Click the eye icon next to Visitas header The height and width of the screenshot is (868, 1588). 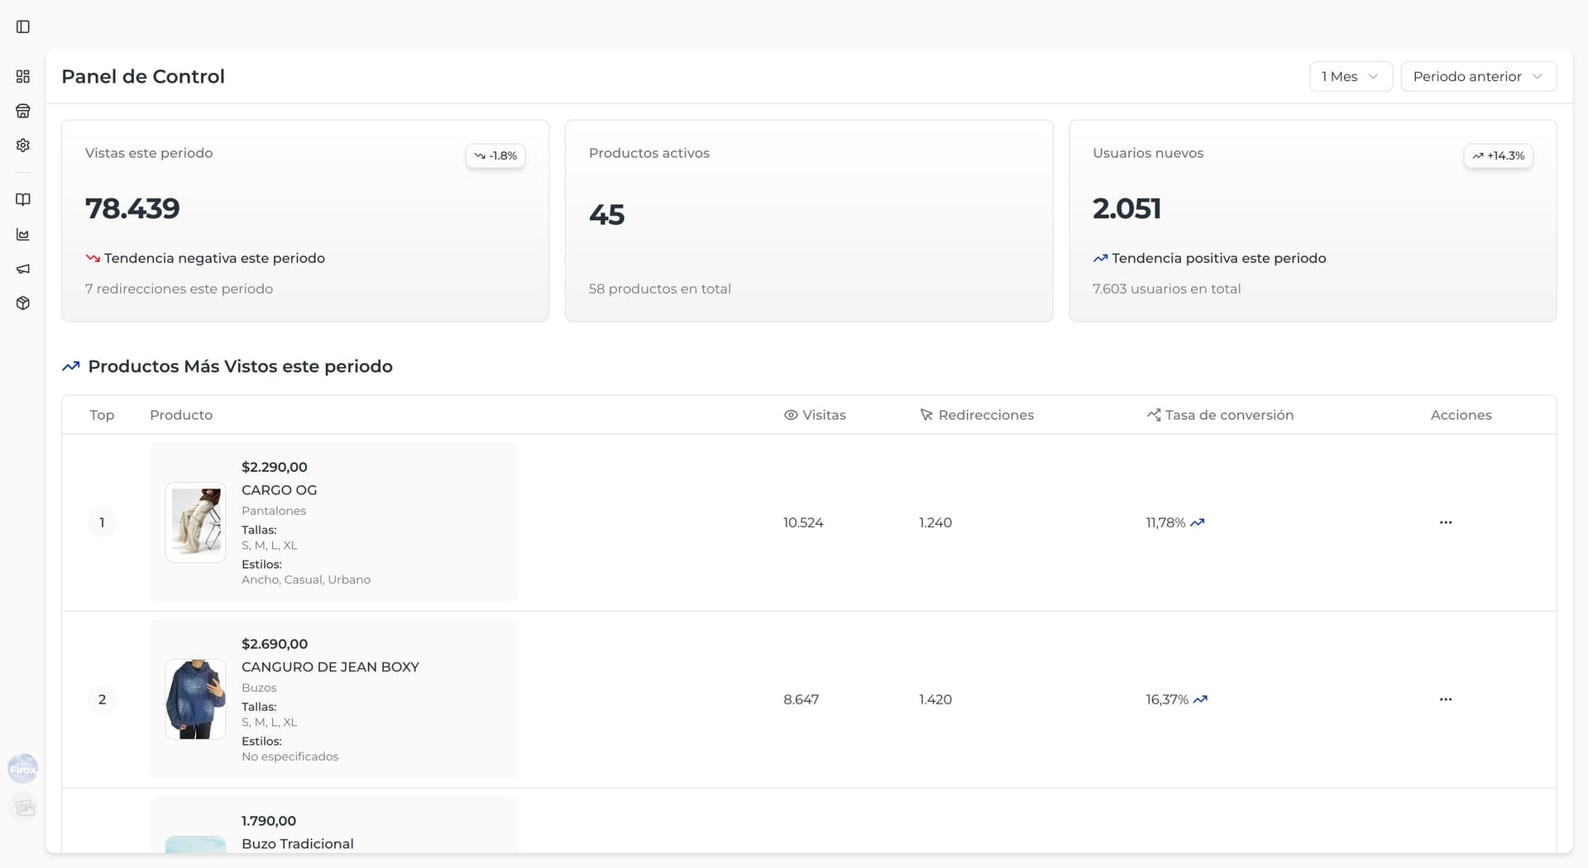tap(790, 414)
